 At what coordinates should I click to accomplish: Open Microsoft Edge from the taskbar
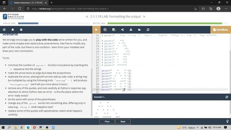28,127
